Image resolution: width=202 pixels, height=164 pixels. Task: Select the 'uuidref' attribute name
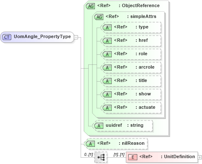pyautogui.click(x=114, y=125)
